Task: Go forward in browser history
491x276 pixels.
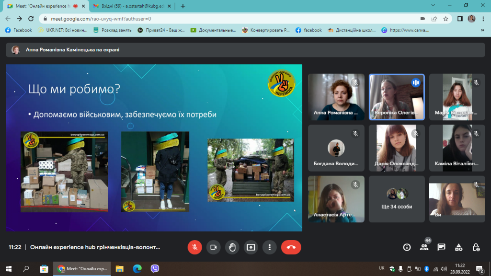Action: coord(20,19)
